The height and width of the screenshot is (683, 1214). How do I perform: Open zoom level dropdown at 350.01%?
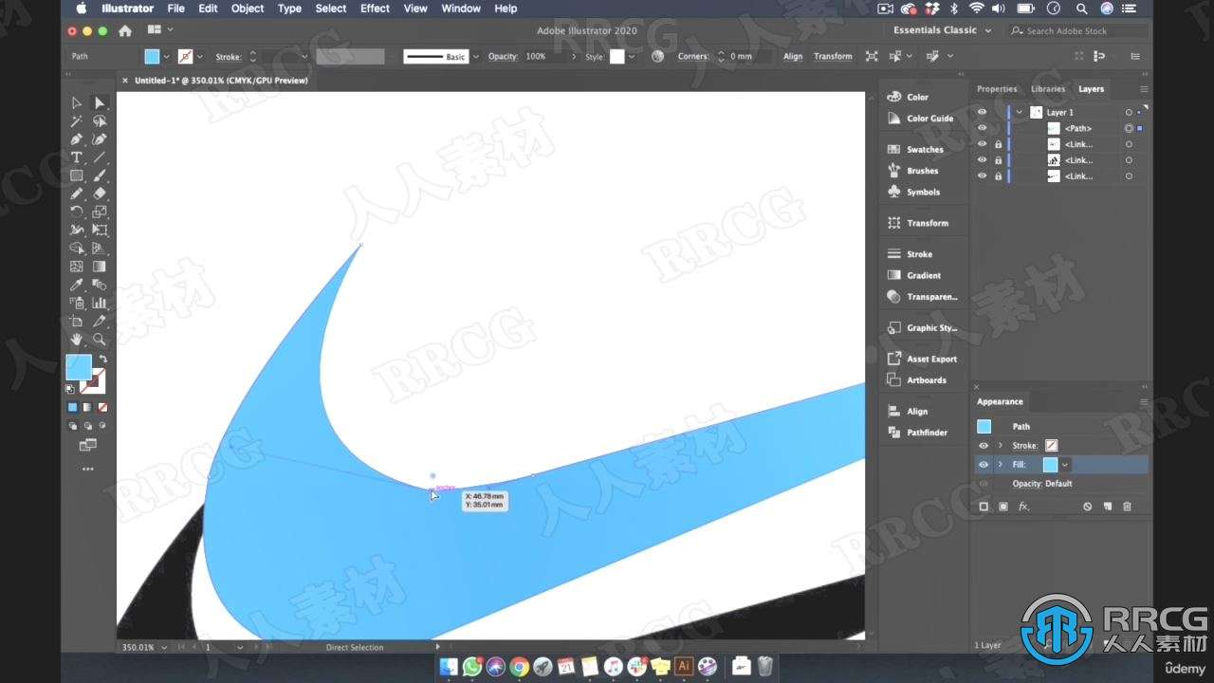pyautogui.click(x=164, y=647)
